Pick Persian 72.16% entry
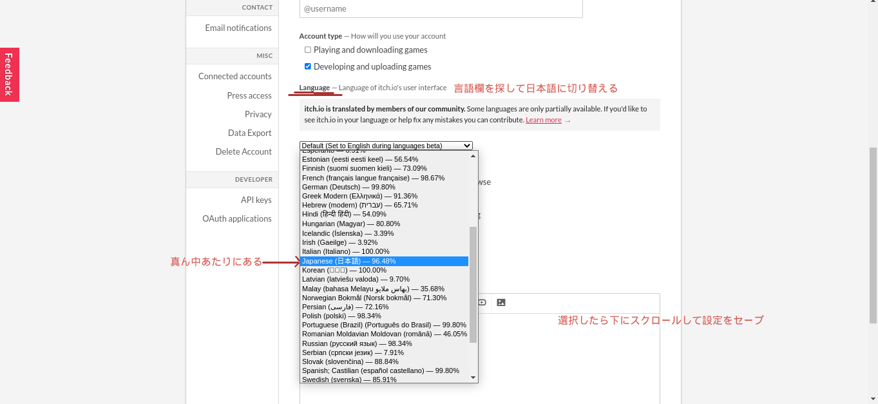This screenshot has width=878, height=404. pyautogui.click(x=385, y=307)
